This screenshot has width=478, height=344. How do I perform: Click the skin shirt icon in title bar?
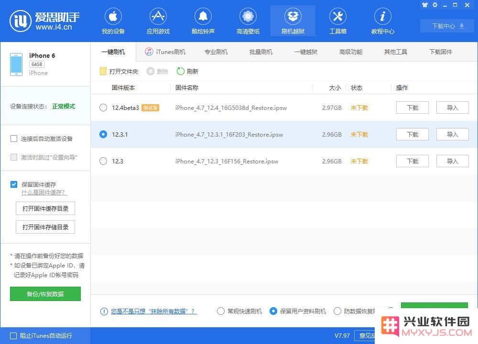coord(424,5)
